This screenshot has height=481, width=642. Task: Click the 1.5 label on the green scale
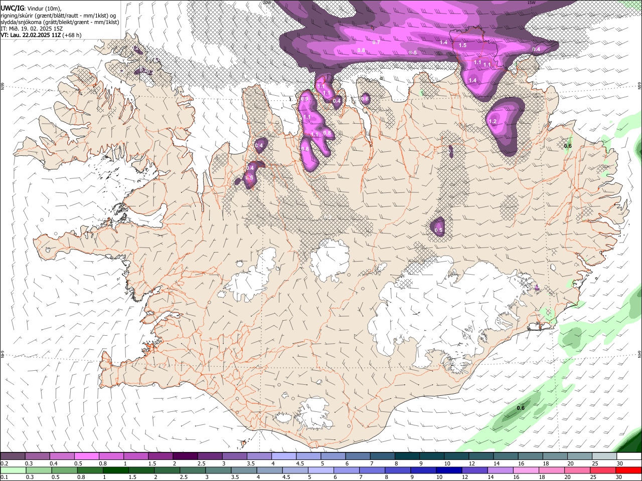pyautogui.click(x=132, y=477)
